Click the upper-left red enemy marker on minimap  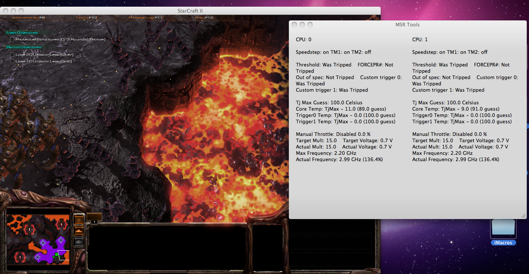pos(29,230)
